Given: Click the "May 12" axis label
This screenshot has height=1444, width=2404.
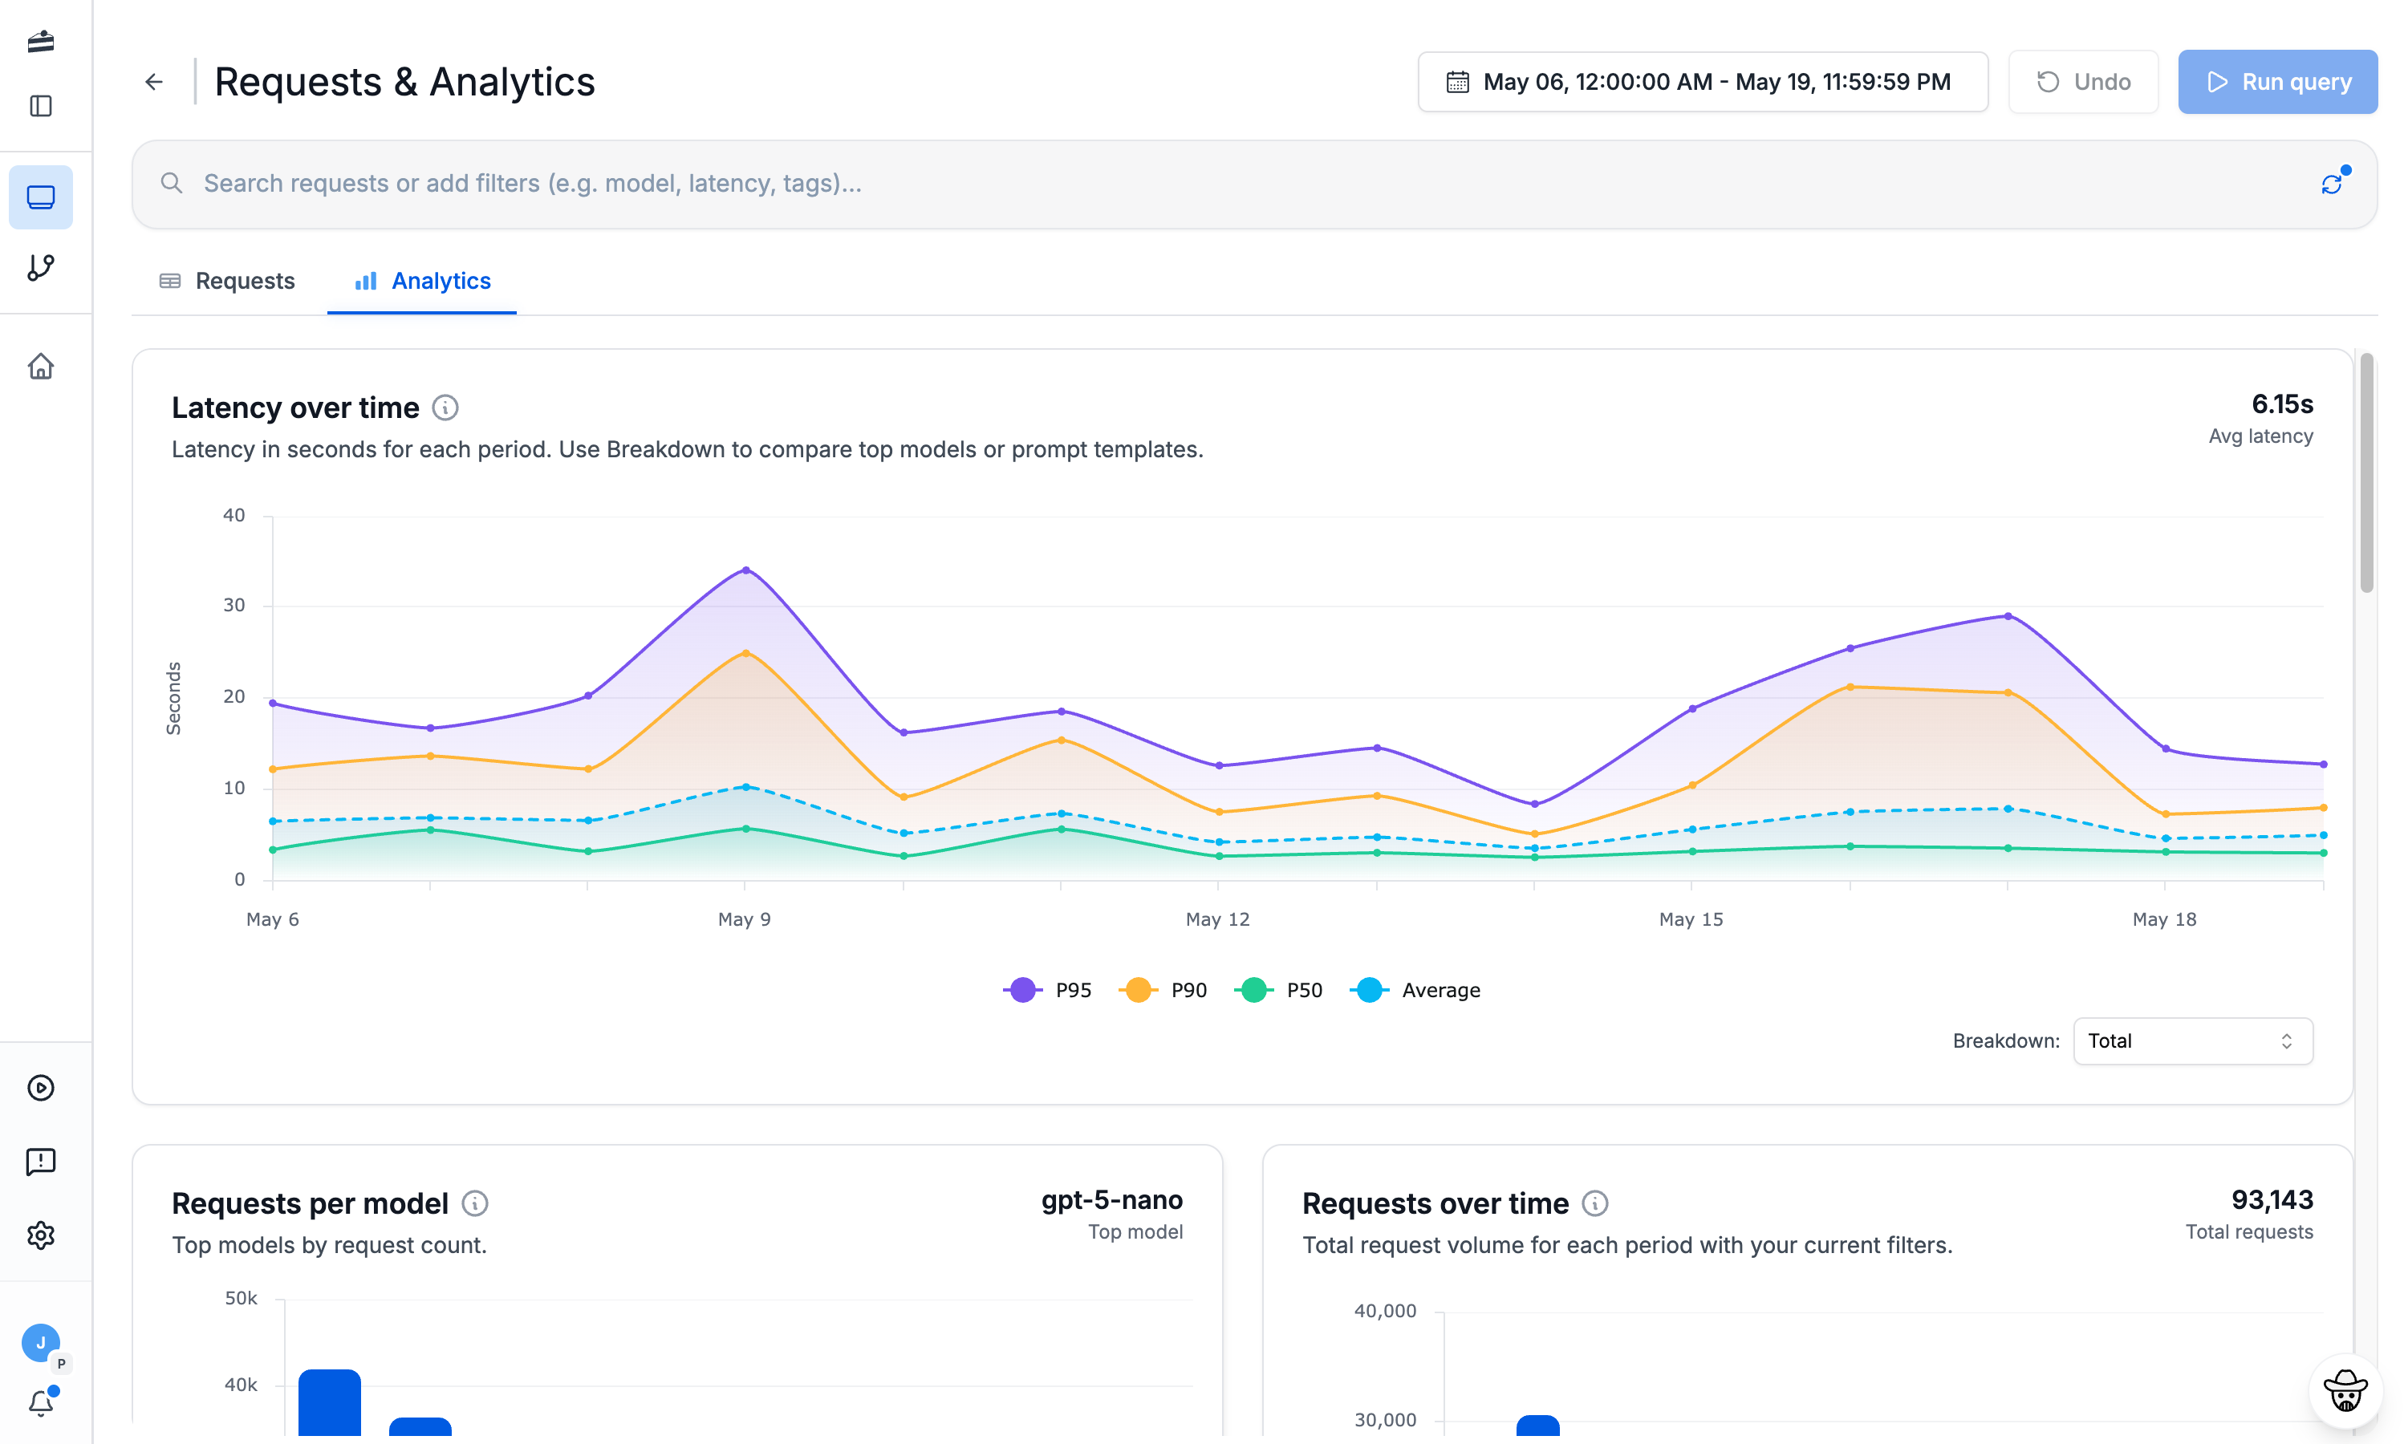Looking at the screenshot, I should point(1216,919).
